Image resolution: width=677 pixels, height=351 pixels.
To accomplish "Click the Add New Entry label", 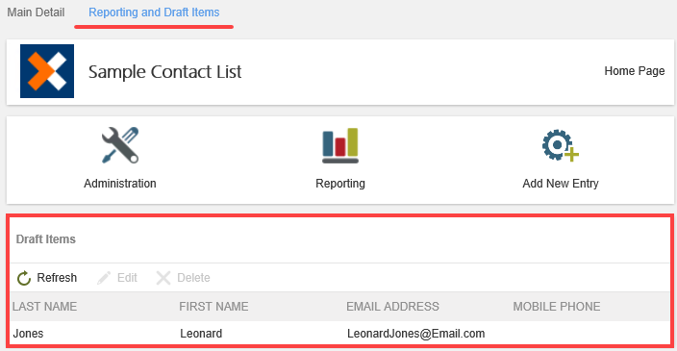I will point(561,184).
